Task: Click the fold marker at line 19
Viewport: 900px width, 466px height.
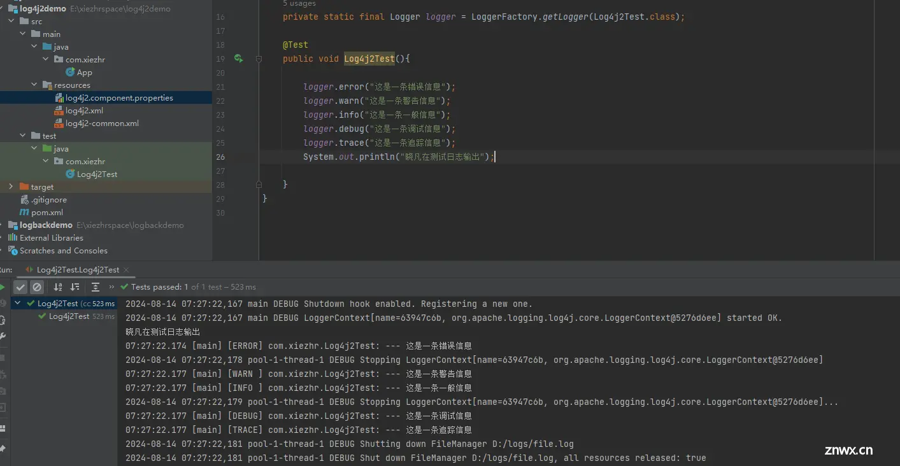Action: 259,59
